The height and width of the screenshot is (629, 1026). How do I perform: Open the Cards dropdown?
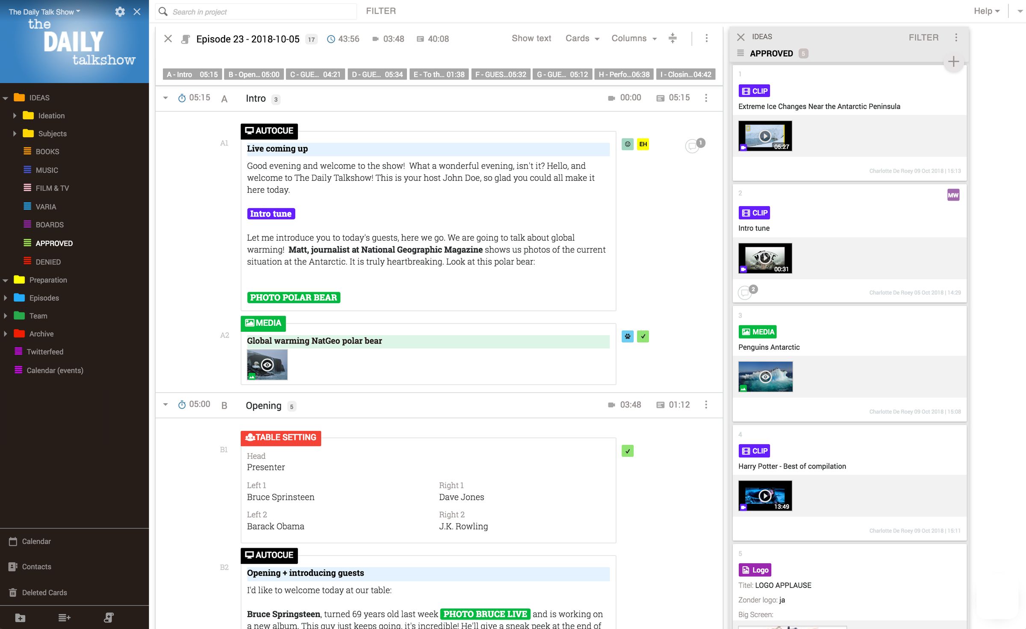[581, 38]
